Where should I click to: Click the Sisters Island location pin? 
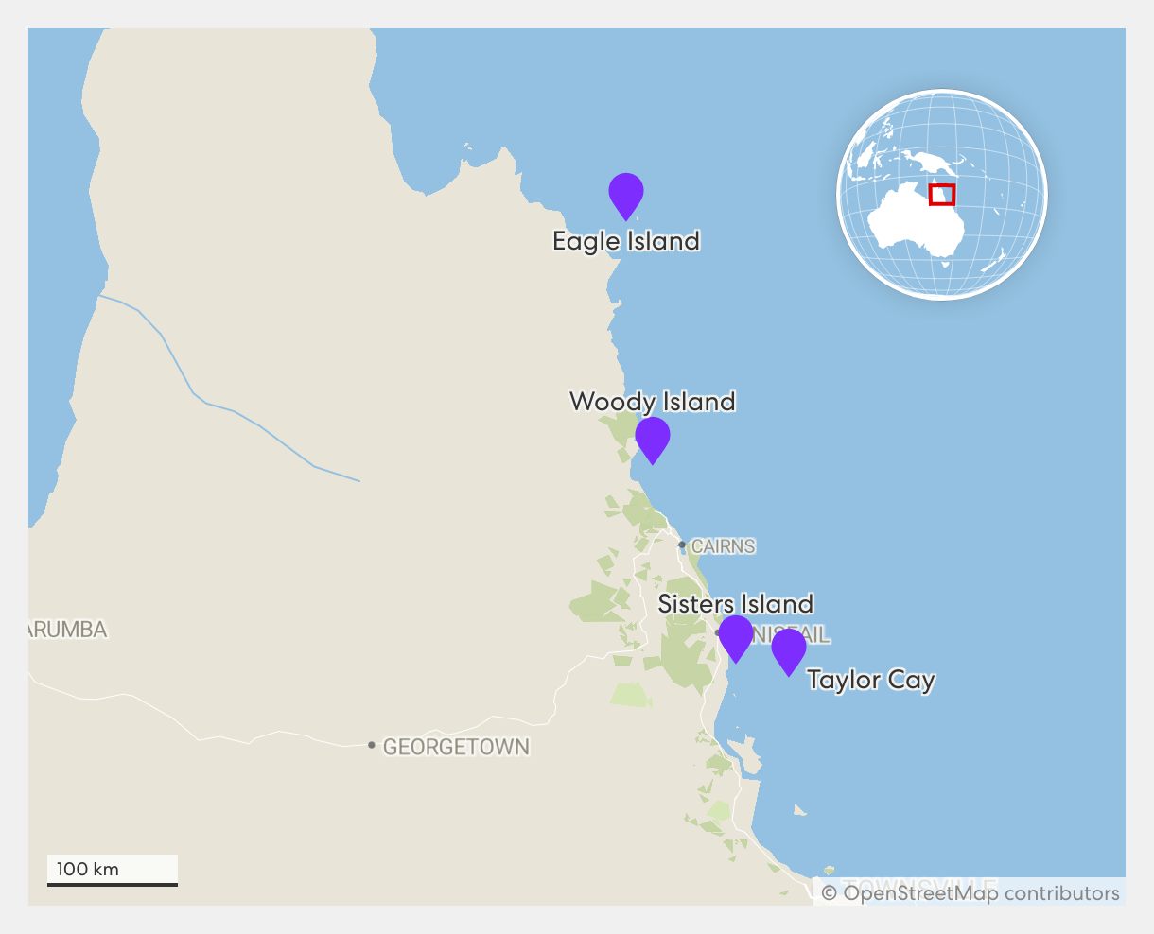pos(735,636)
